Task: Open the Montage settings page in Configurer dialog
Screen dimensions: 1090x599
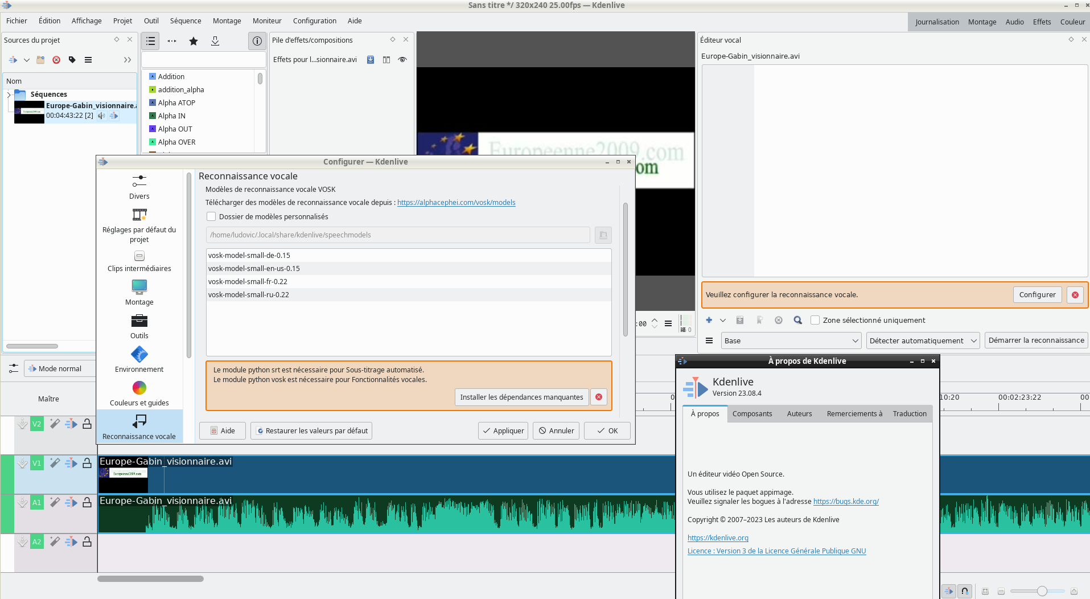Action: click(x=139, y=293)
